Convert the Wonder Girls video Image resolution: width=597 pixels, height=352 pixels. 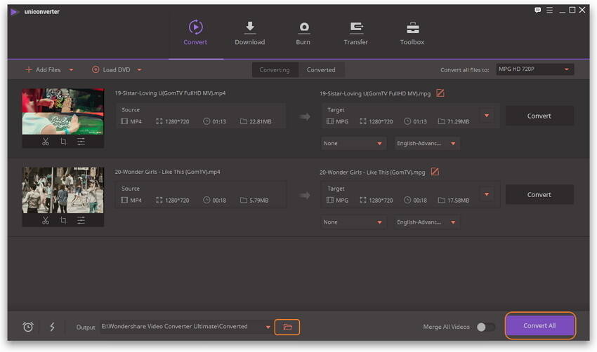[539, 195]
